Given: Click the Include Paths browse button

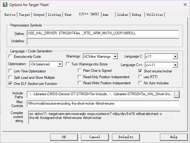Looking at the screenshot, I should click(177, 95).
